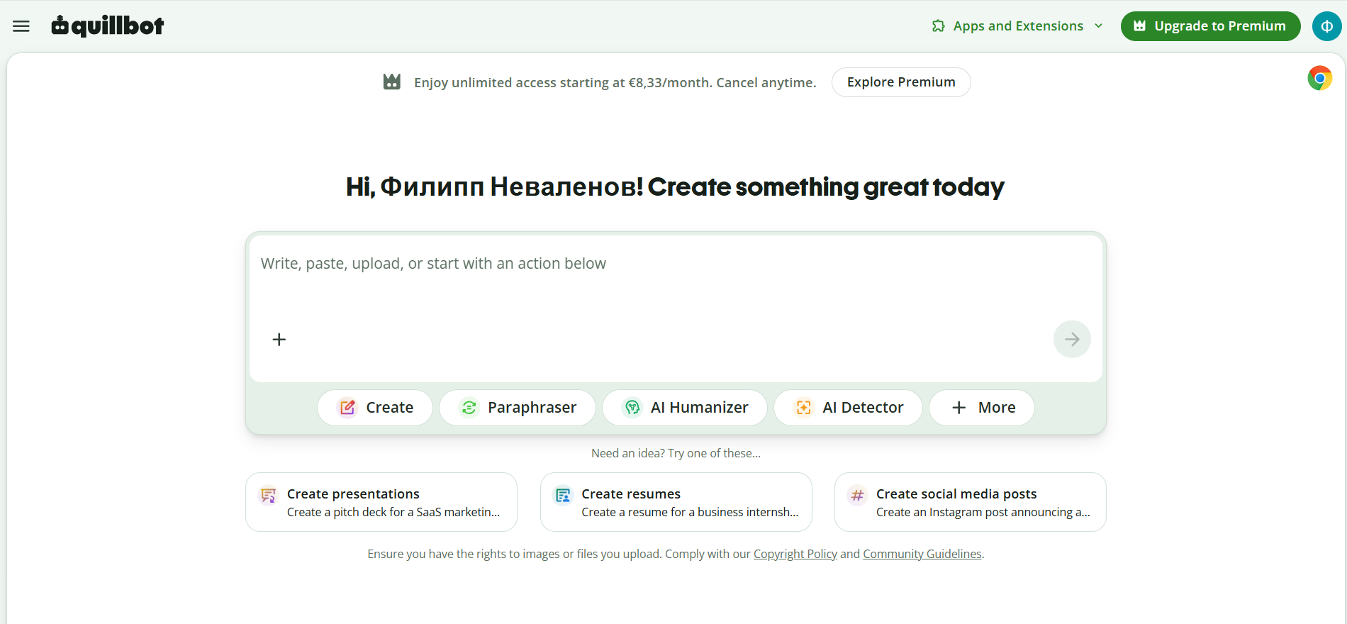The width and height of the screenshot is (1347, 624).
Task: Submit with the arrow send button
Action: (x=1072, y=340)
